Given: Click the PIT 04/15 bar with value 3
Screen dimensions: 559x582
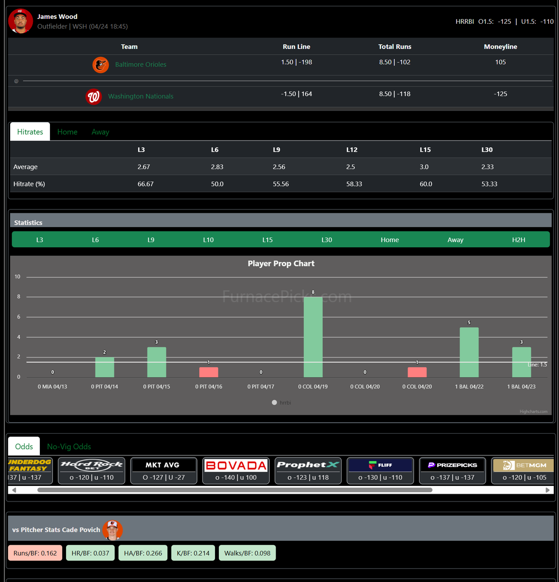Looking at the screenshot, I should [157, 362].
